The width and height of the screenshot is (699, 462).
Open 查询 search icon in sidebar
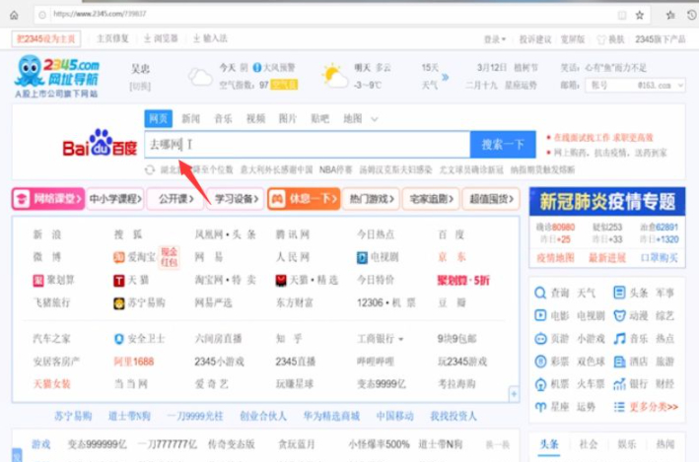pyautogui.click(x=540, y=293)
